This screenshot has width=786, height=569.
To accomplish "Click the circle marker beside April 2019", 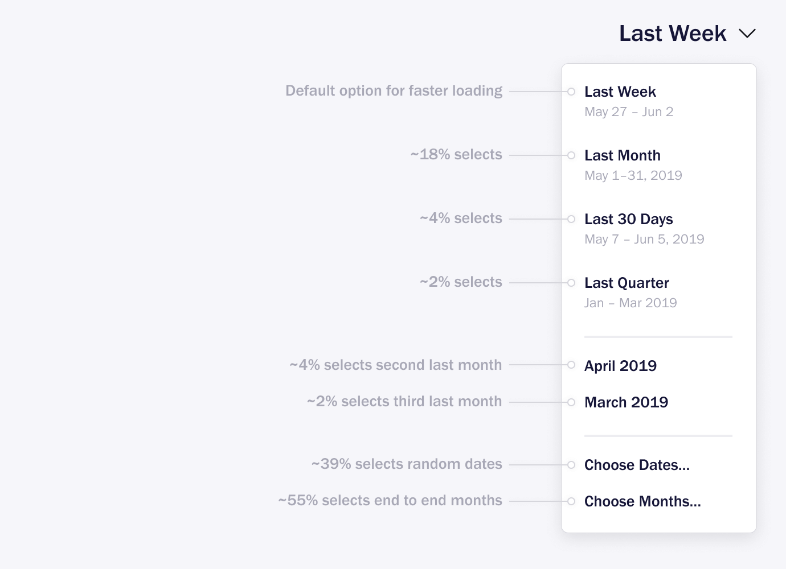I will click(x=571, y=365).
